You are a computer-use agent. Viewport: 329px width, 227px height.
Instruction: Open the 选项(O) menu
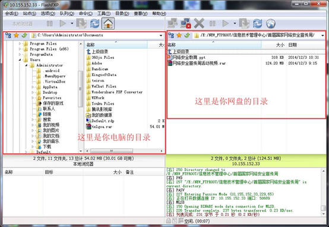click(48, 14)
